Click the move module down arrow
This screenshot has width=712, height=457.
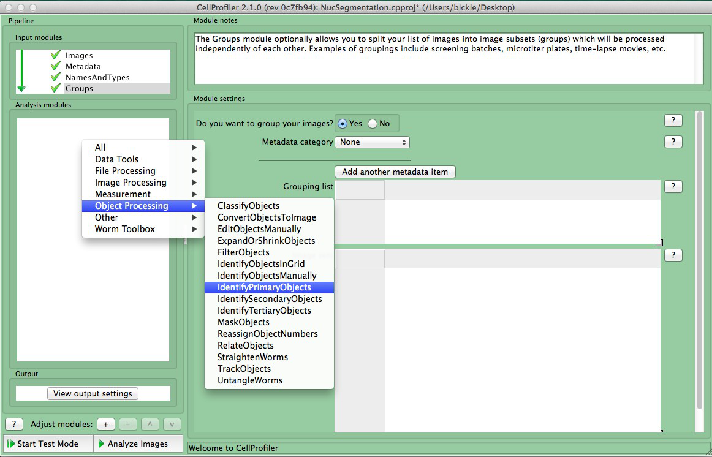click(172, 425)
